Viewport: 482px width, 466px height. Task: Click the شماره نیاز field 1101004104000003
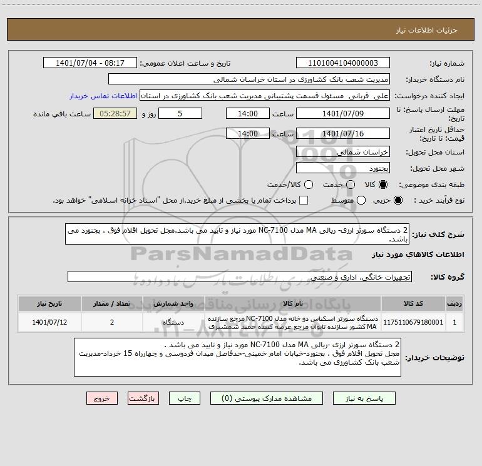pos(343,63)
